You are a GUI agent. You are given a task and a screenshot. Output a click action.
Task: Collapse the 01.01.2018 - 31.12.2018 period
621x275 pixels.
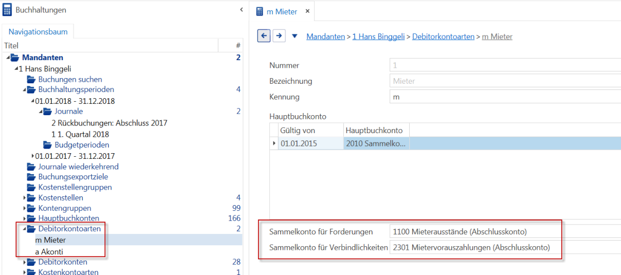coord(33,101)
